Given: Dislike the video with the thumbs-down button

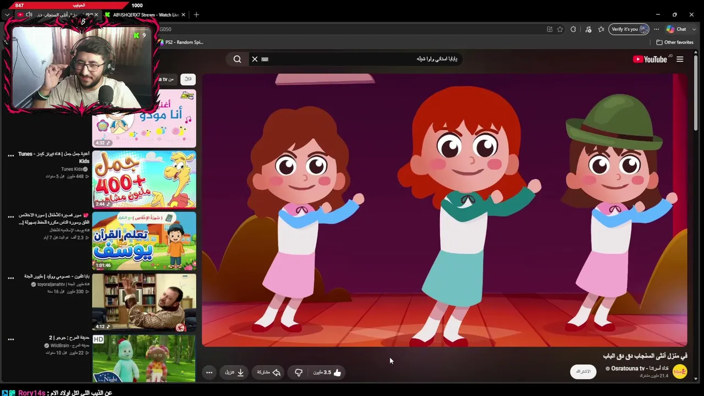Looking at the screenshot, I should click(x=299, y=372).
